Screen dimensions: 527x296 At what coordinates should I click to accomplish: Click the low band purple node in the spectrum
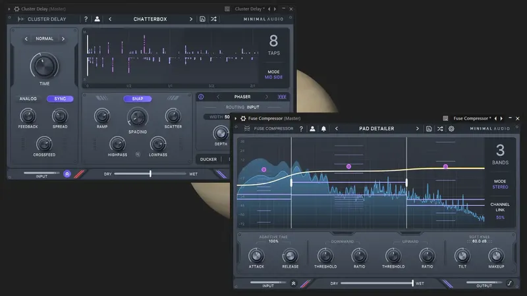[264, 170]
